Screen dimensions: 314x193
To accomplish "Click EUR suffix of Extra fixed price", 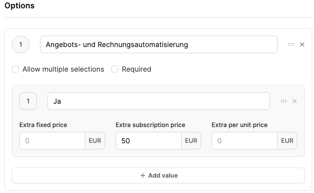I will click(x=95, y=141).
